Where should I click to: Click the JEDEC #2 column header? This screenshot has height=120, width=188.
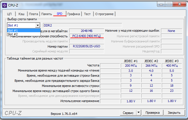(151, 61)
